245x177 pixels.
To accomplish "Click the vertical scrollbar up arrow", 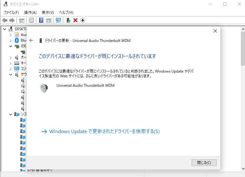I will click(243, 29).
